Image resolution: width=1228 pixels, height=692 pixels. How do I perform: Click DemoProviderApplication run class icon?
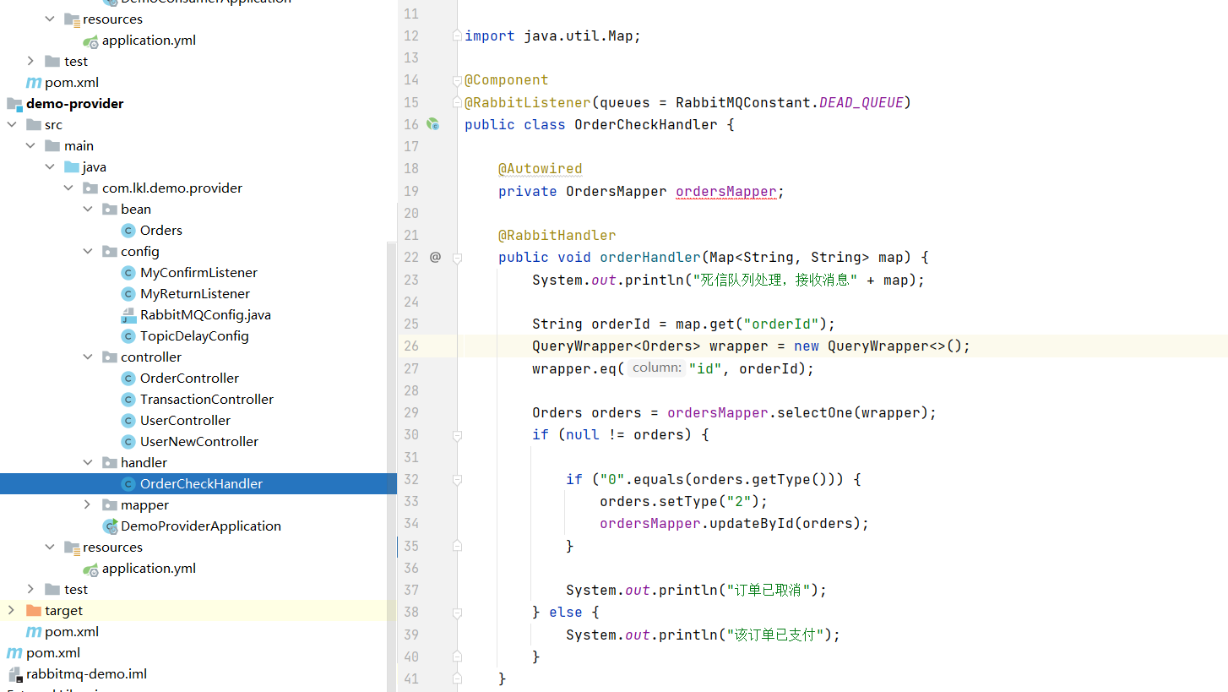pos(110,526)
